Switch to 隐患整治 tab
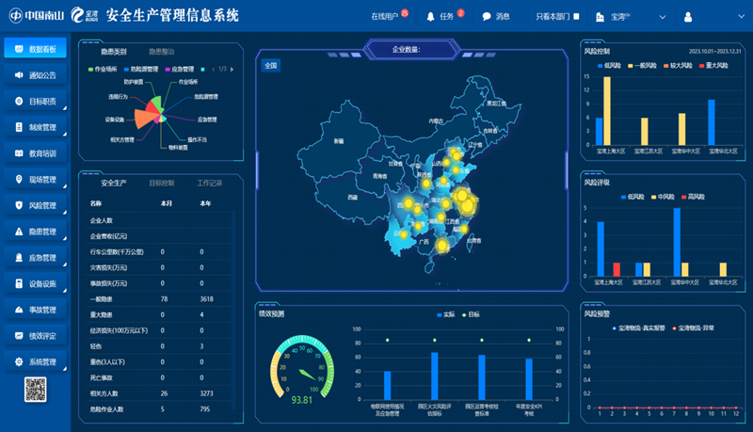The image size is (753, 432). click(161, 52)
